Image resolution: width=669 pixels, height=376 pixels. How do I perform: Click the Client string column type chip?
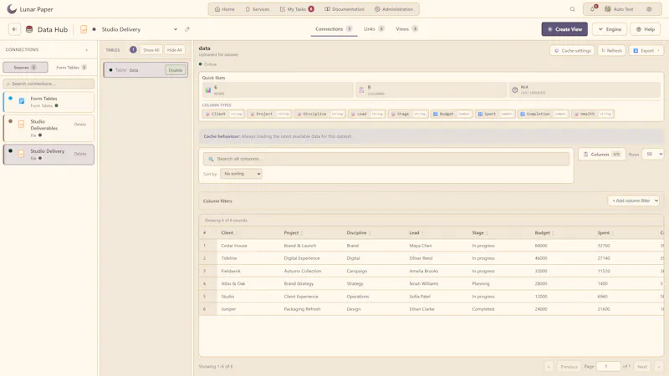tap(223, 114)
